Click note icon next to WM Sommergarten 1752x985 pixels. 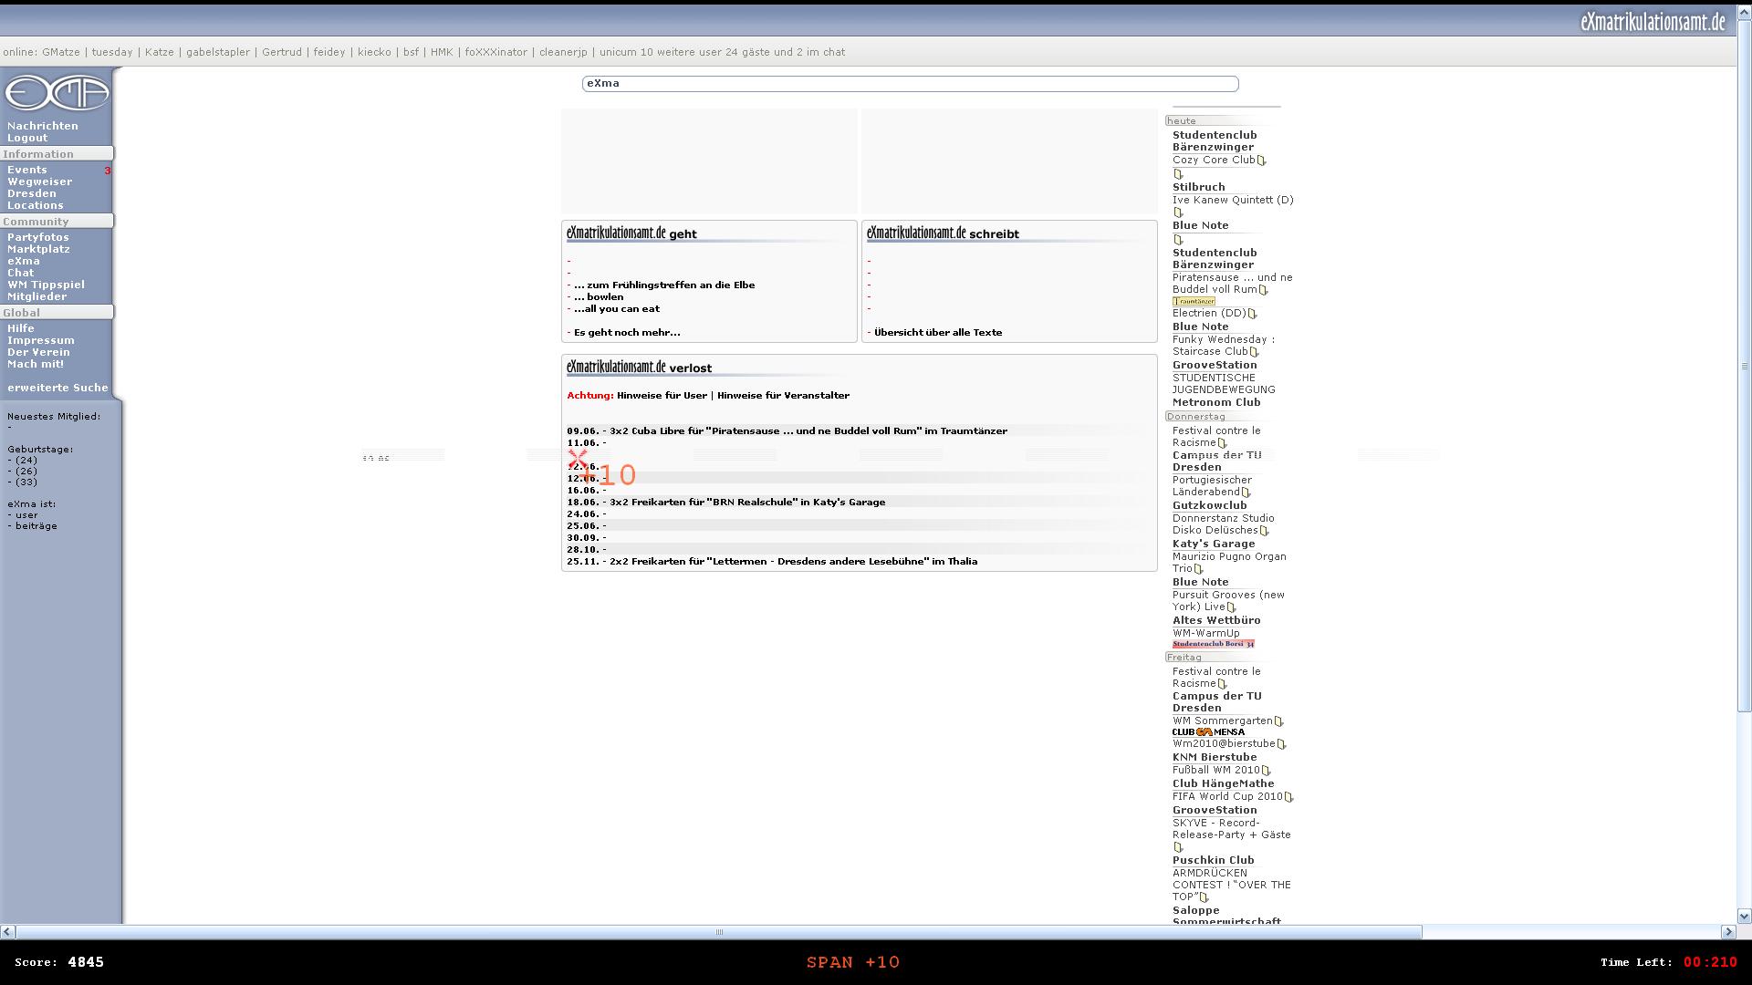click(1279, 721)
